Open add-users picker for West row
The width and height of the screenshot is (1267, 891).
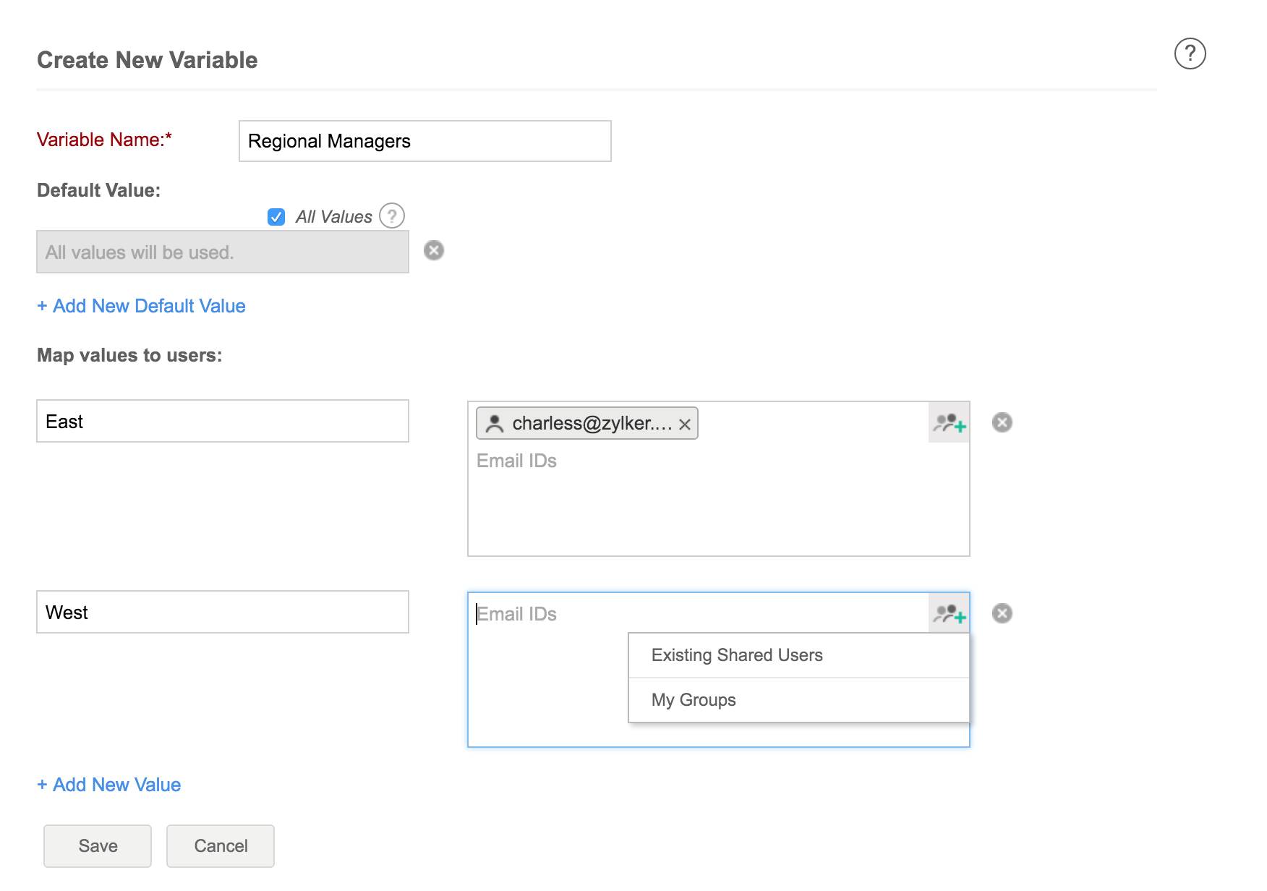[949, 614]
